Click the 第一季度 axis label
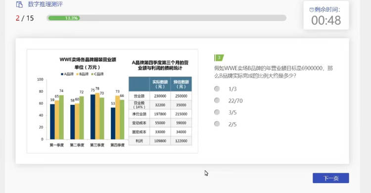 [57, 145]
